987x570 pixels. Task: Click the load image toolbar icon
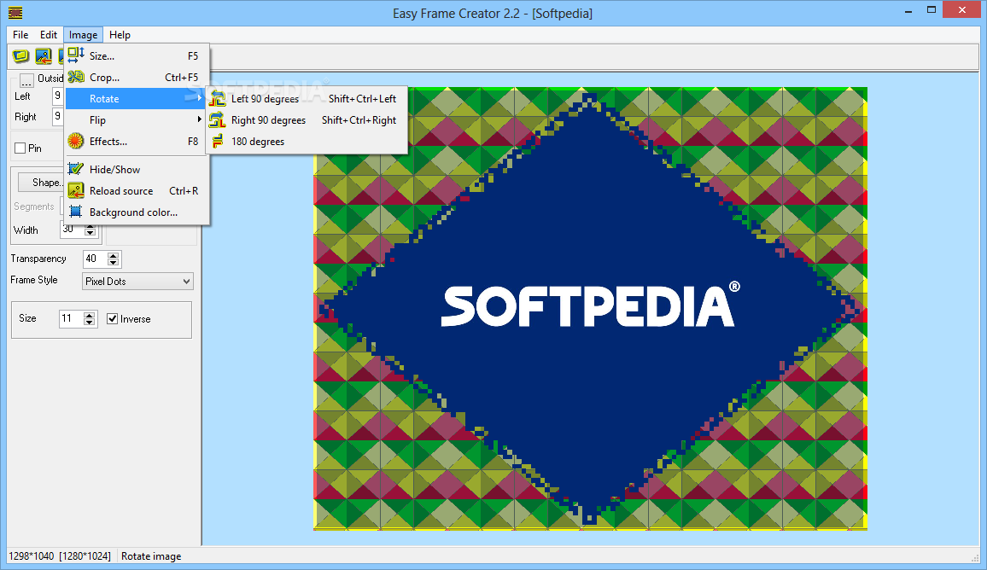[43, 56]
